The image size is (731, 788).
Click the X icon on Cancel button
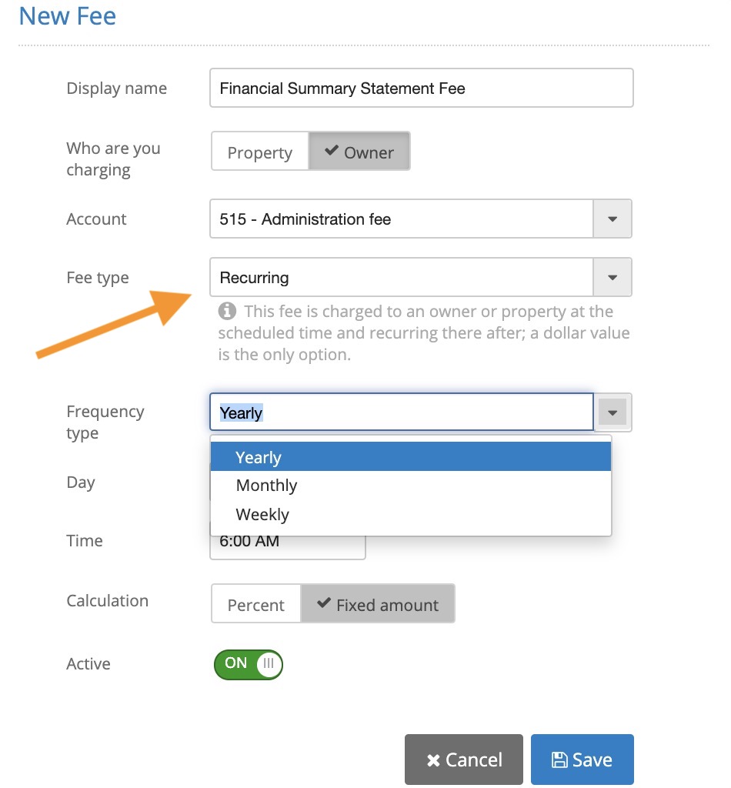pos(433,760)
